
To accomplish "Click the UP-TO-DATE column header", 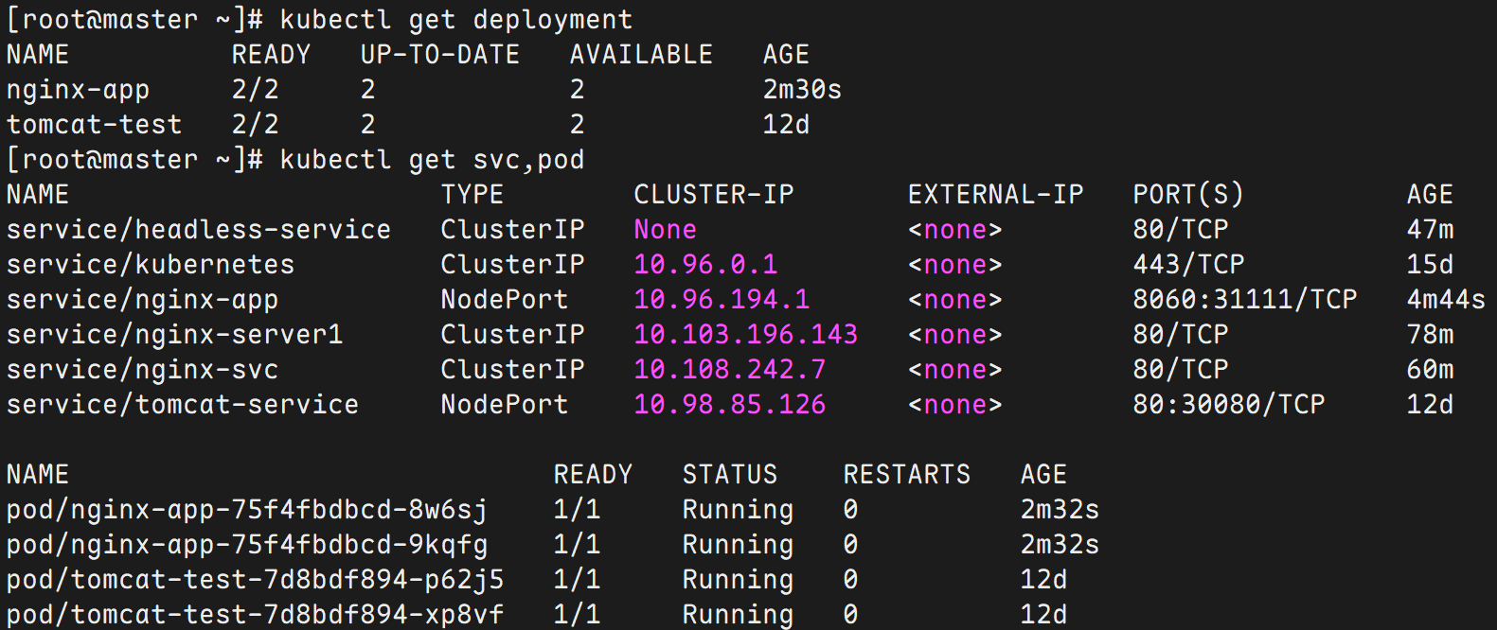I will (440, 55).
